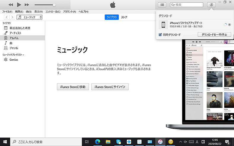The image size is (234, 146).
Task: Click the rewind playback button
Action: coord(11,5)
